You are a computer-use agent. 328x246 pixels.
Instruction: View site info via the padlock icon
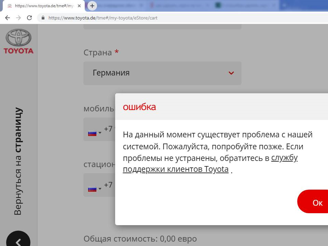pyautogui.click(x=43, y=18)
